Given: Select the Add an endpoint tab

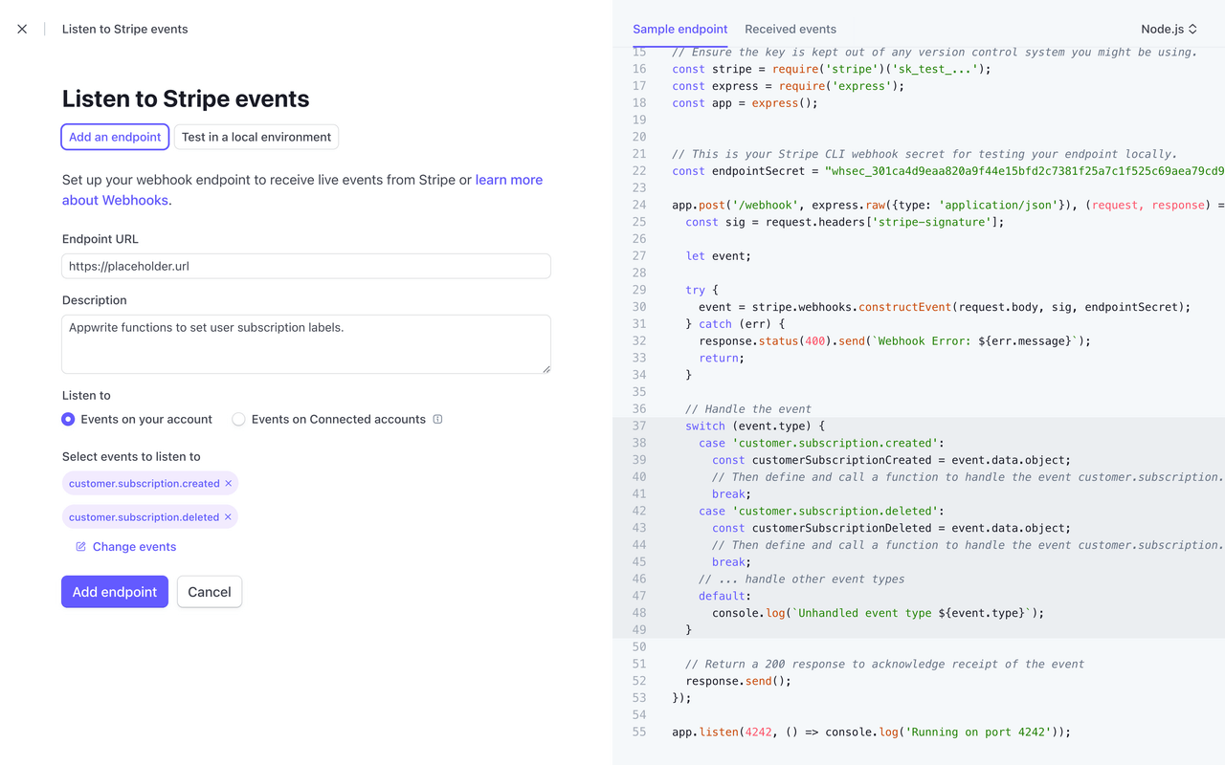Looking at the screenshot, I should click(x=115, y=137).
